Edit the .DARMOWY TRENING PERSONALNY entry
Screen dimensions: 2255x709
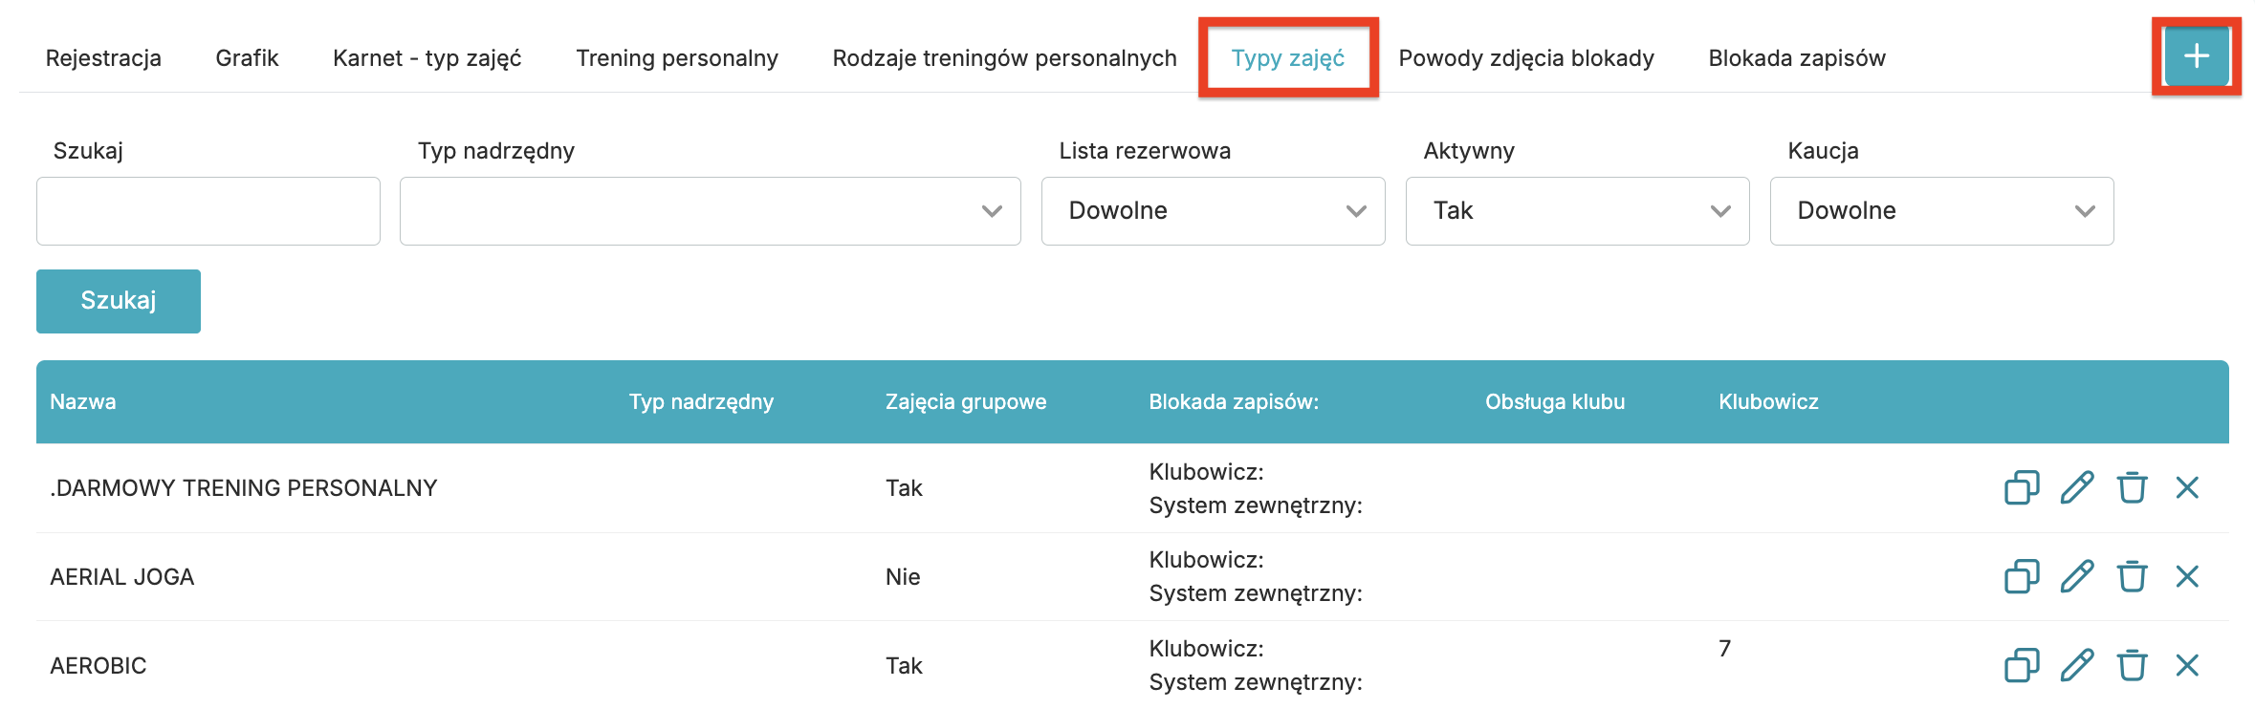[x=2077, y=487]
